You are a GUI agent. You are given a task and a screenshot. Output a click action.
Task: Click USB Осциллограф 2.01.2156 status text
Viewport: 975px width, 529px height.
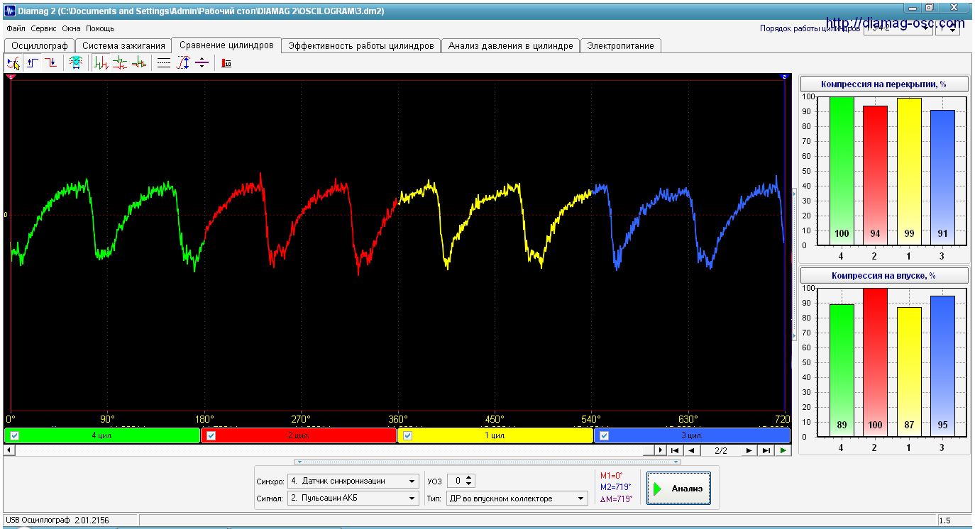[x=58, y=520]
